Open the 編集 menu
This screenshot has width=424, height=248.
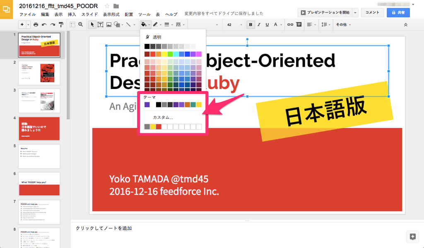[45, 14]
